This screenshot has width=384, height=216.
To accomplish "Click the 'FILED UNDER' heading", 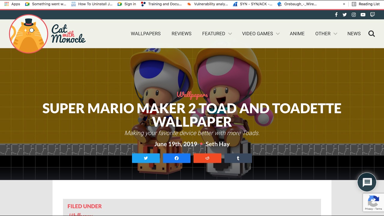I will 85,206.
